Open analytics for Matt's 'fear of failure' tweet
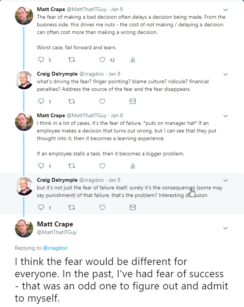244x307 pixels. tap(133, 166)
